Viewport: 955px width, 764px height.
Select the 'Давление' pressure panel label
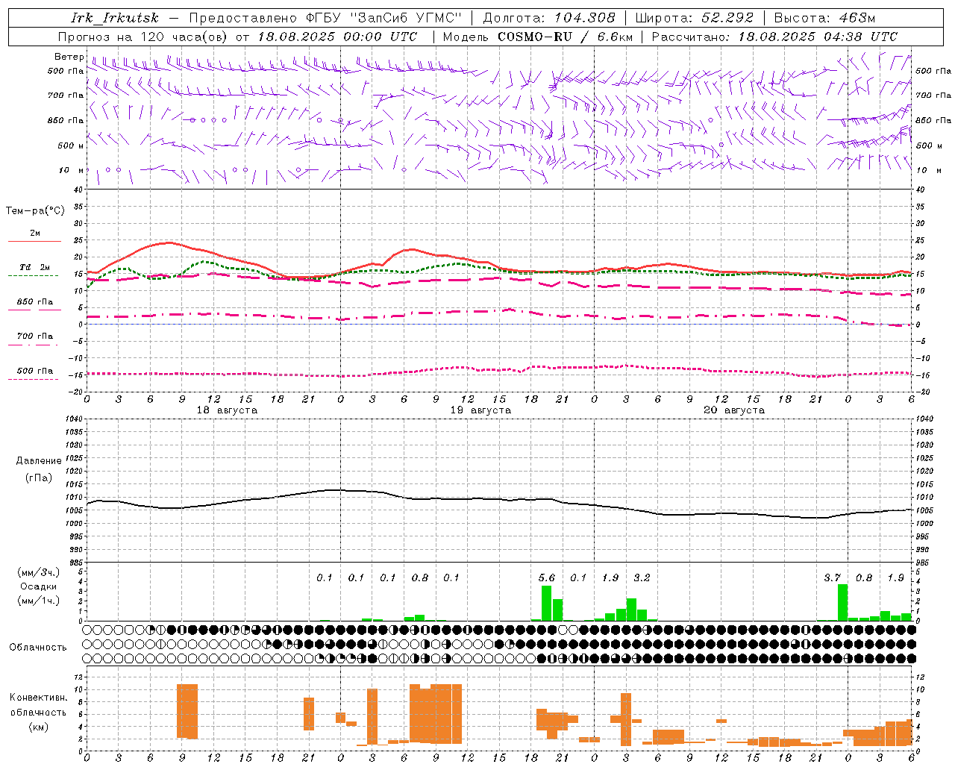(39, 461)
